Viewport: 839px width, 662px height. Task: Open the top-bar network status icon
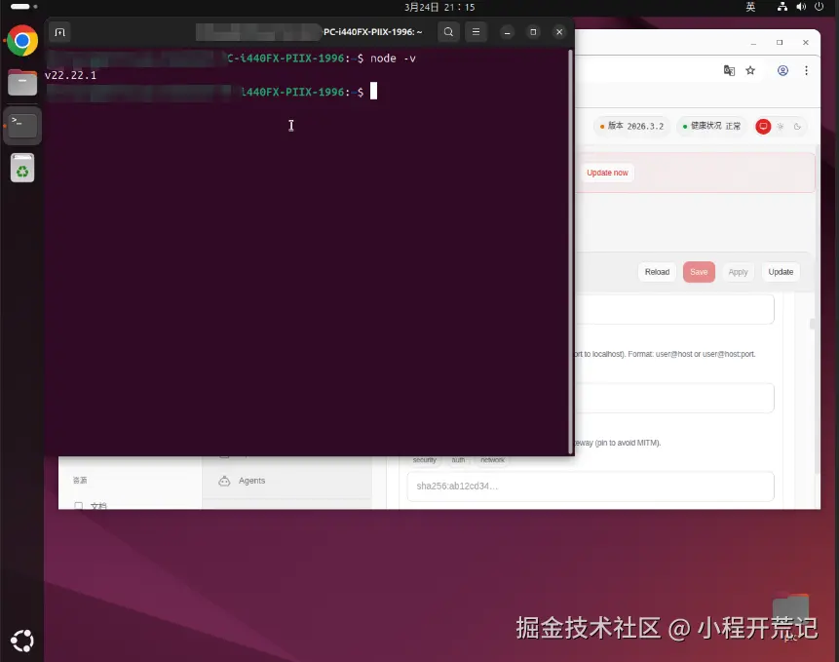(782, 7)
